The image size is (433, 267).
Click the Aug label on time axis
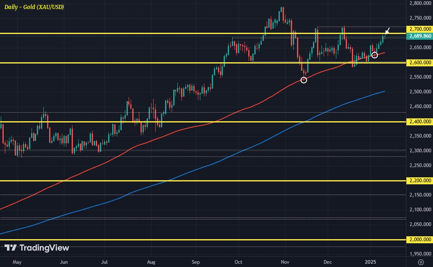click(151, 262)
